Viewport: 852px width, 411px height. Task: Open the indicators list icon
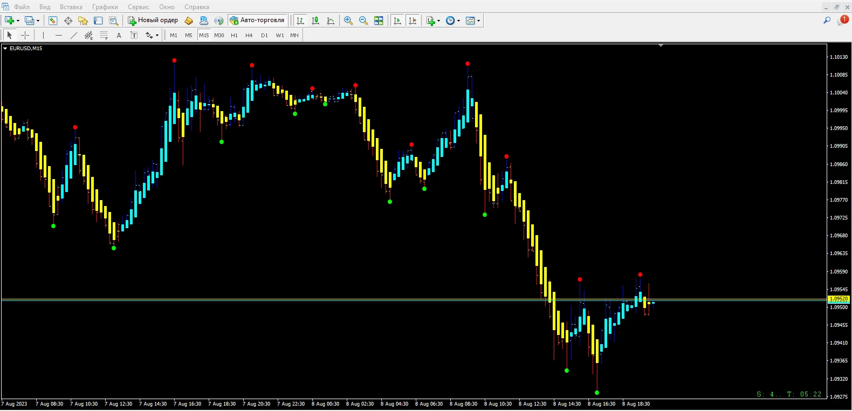[430, 20]
